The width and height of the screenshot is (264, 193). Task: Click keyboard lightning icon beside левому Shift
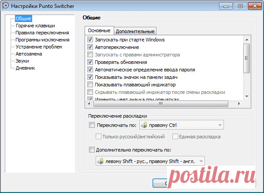point(100,161)
